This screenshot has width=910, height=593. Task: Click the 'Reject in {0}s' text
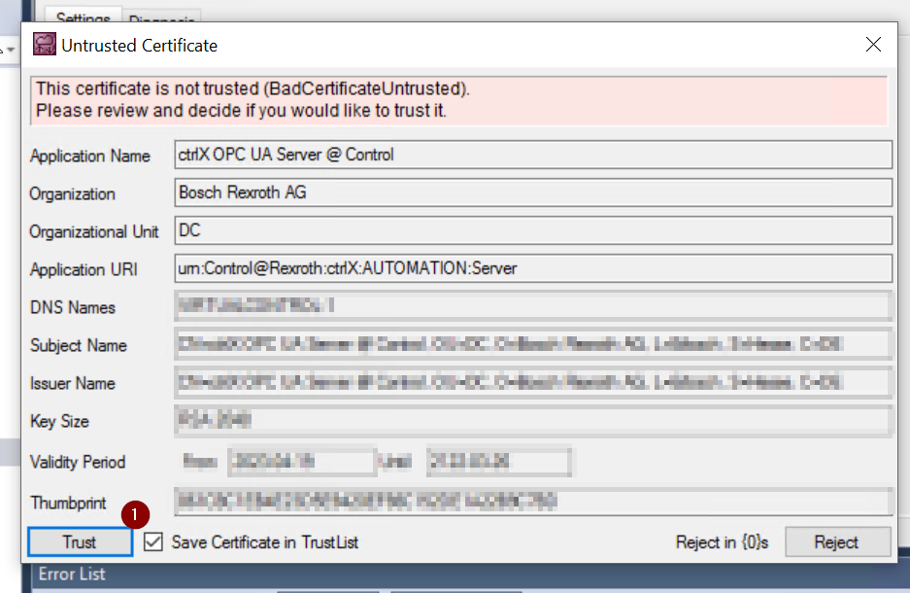point(722,542)
